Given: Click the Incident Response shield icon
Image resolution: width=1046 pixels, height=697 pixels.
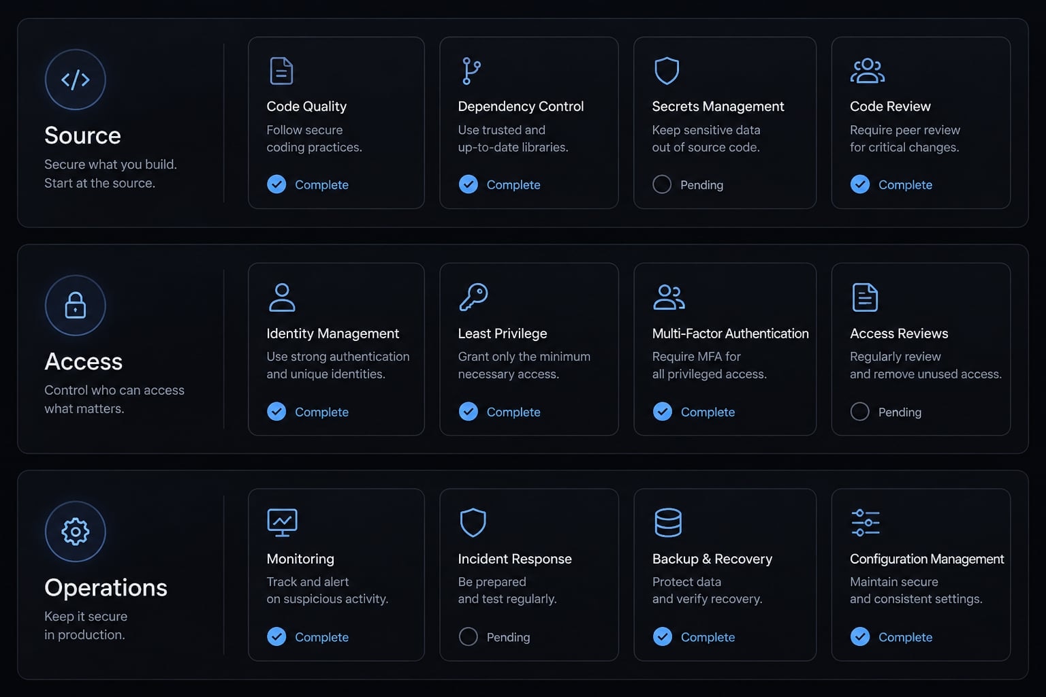Looking at the screenshot, I should [x=473, y=523].
